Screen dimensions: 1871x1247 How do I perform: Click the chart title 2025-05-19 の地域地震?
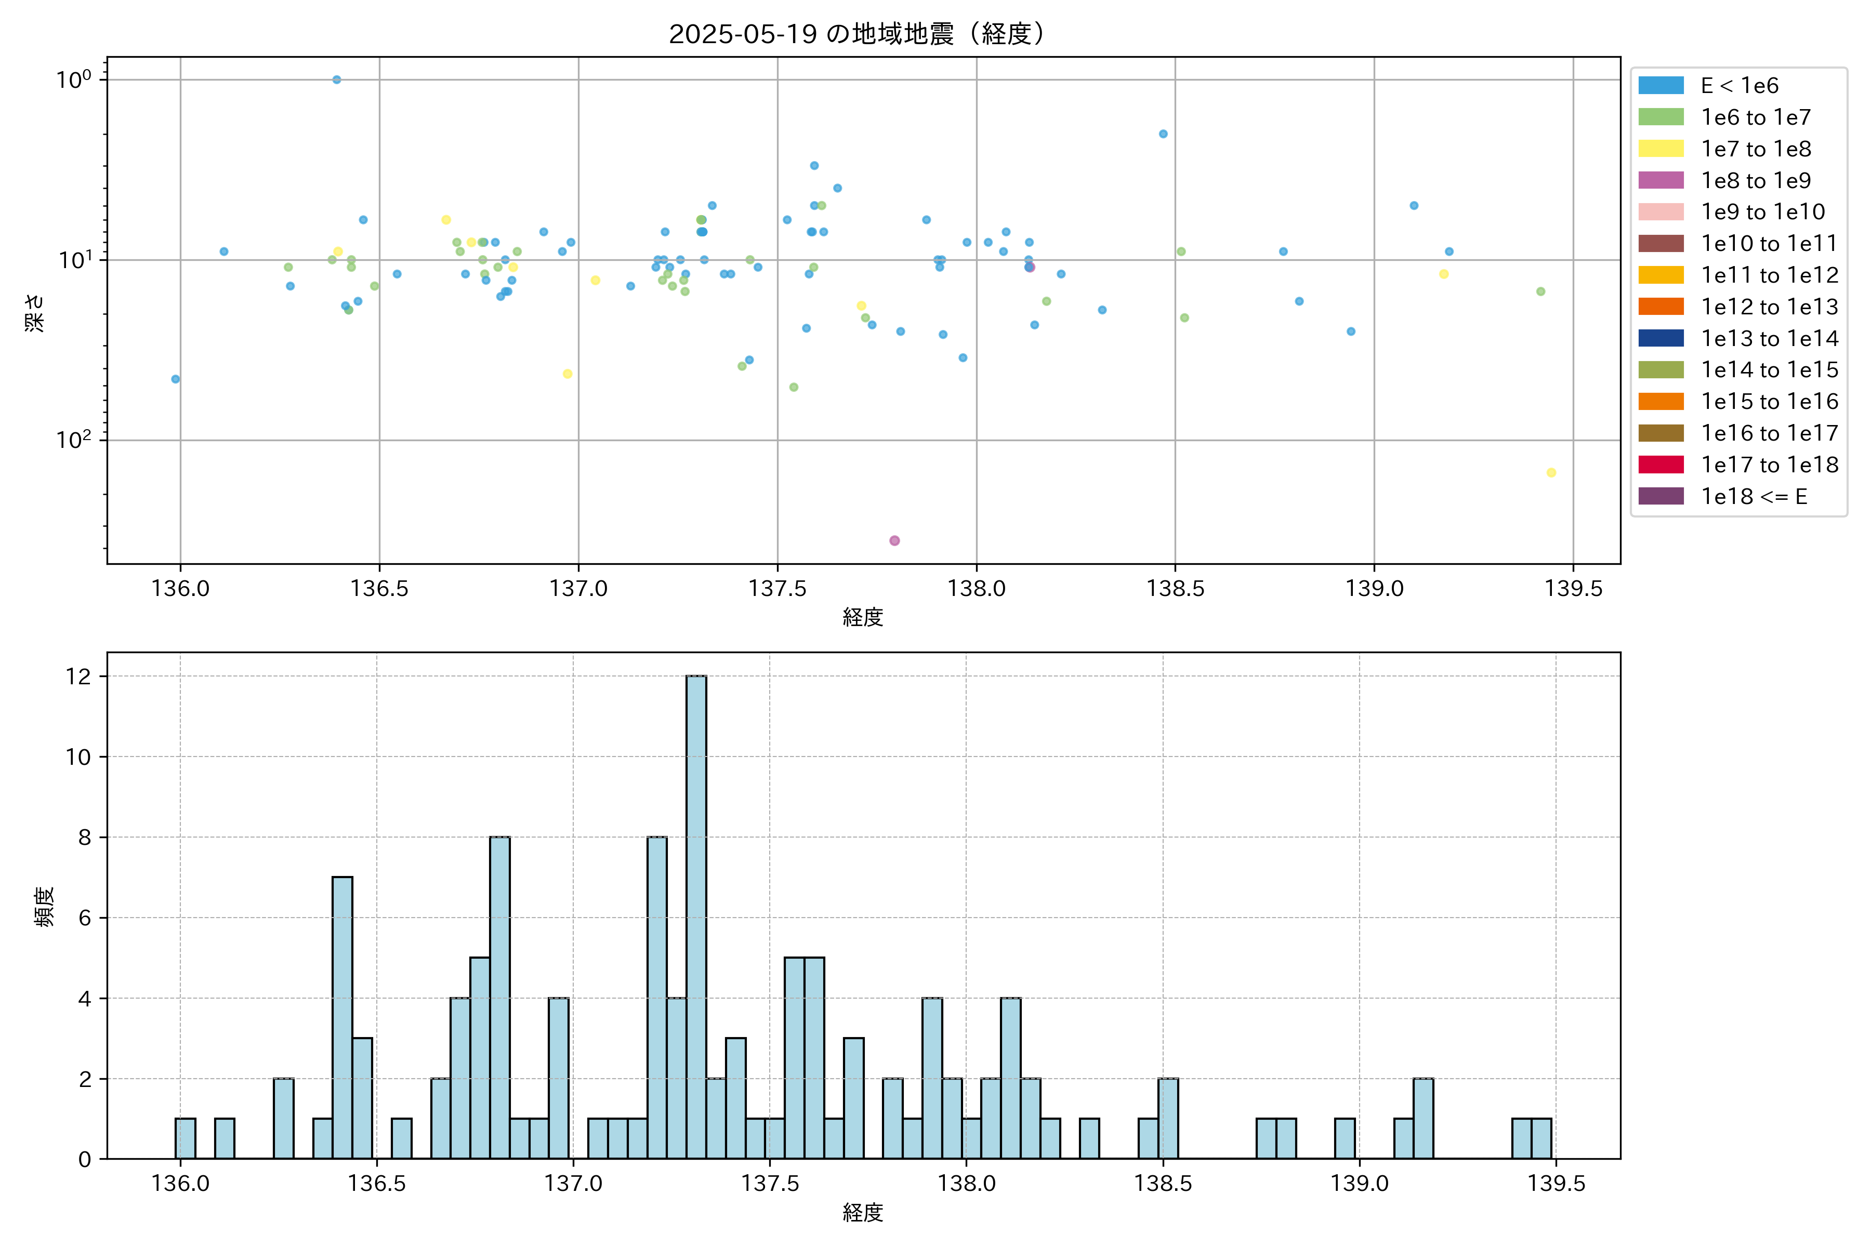[x=856, y=34]
